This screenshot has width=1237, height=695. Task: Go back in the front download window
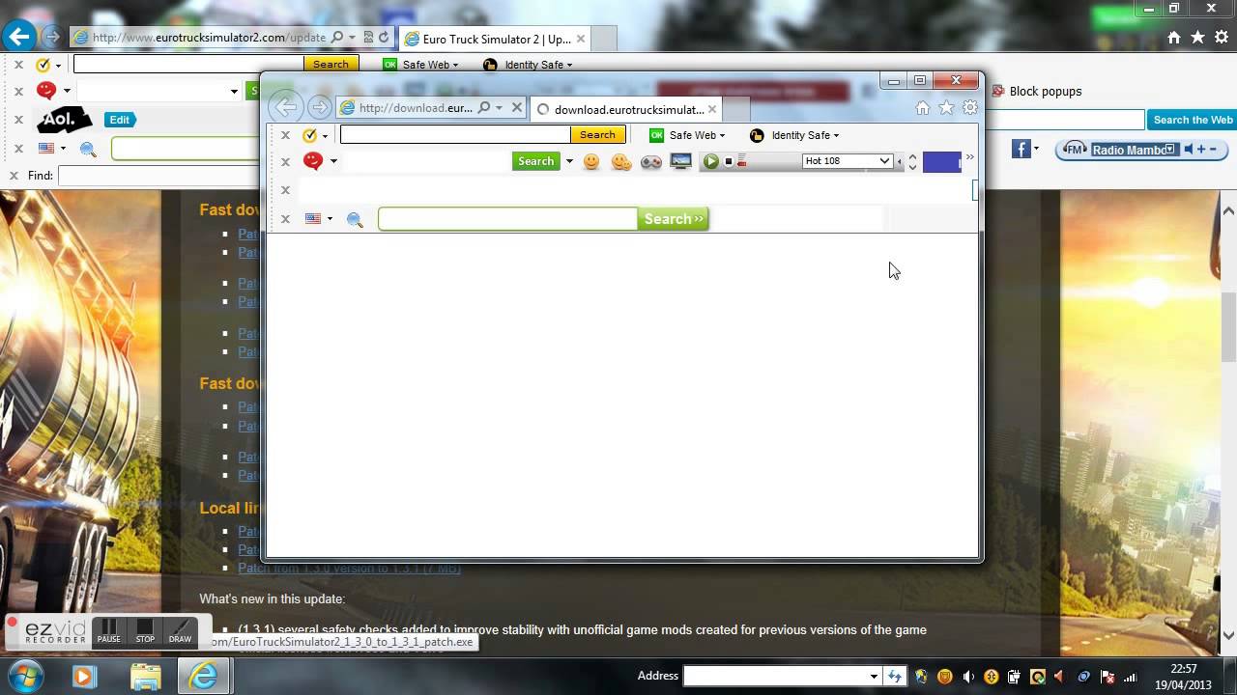click(x=284, y=107)
